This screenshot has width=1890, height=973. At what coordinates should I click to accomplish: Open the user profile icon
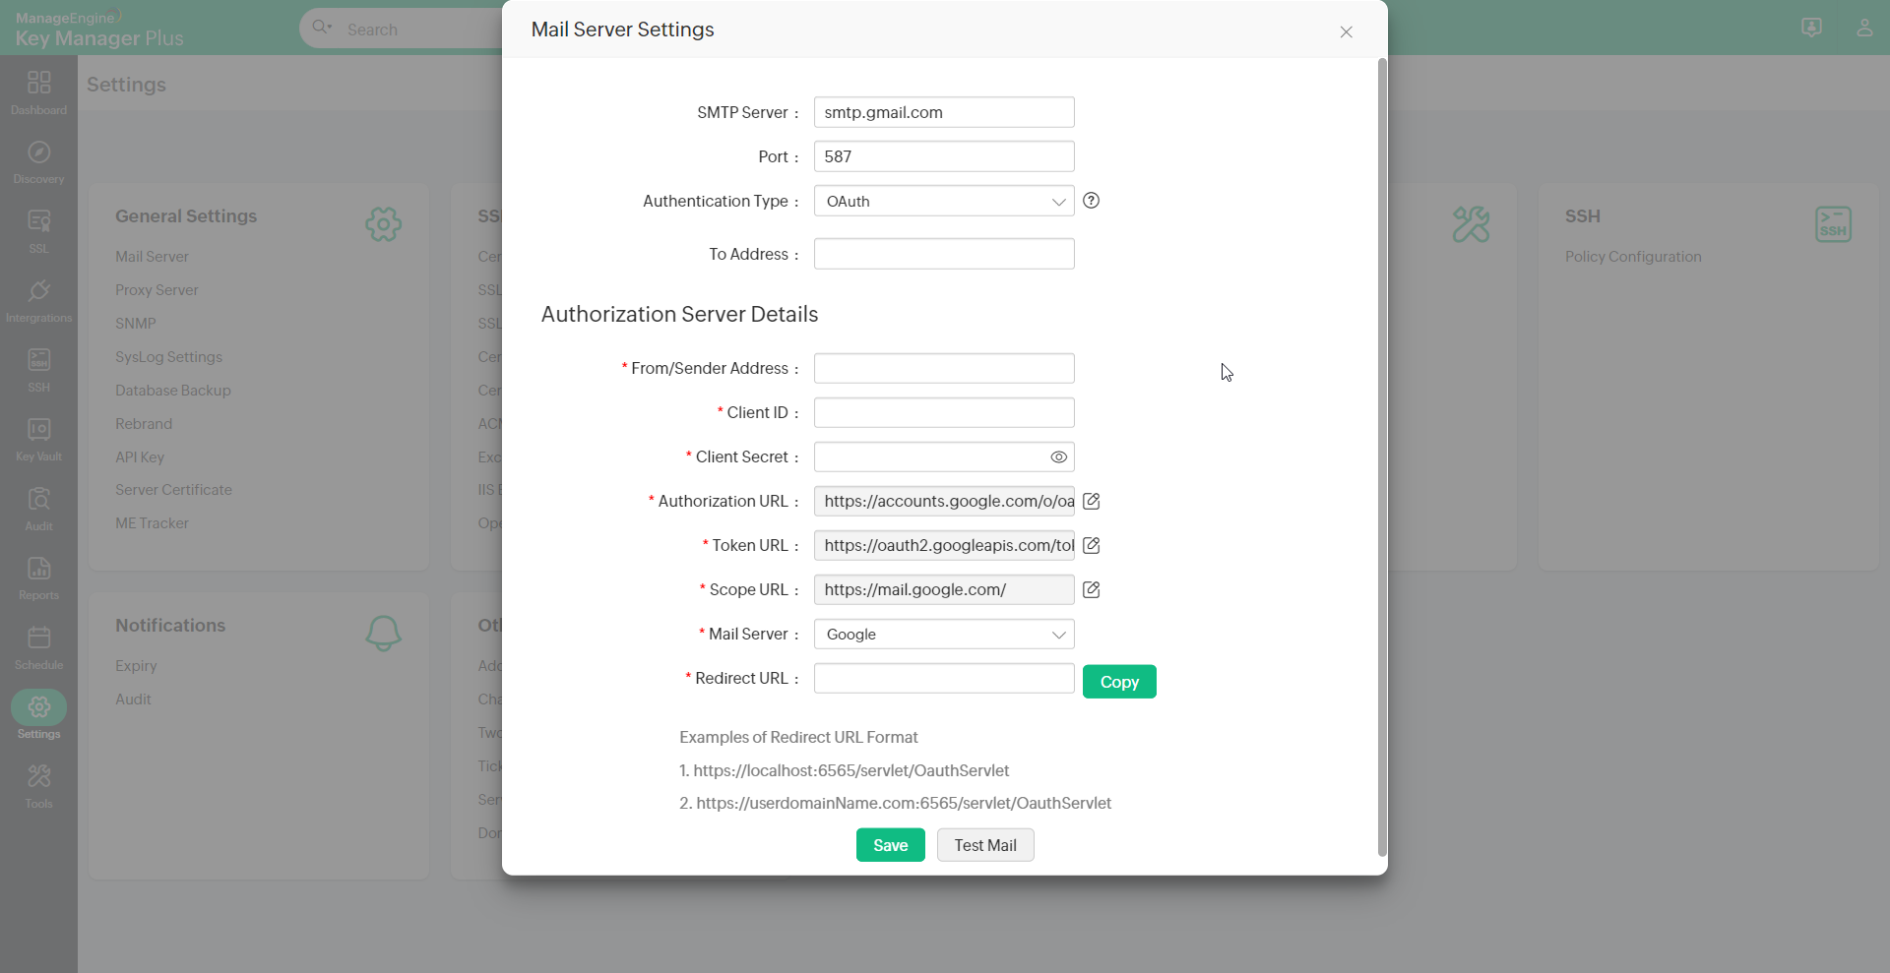tap(1863, 28)
